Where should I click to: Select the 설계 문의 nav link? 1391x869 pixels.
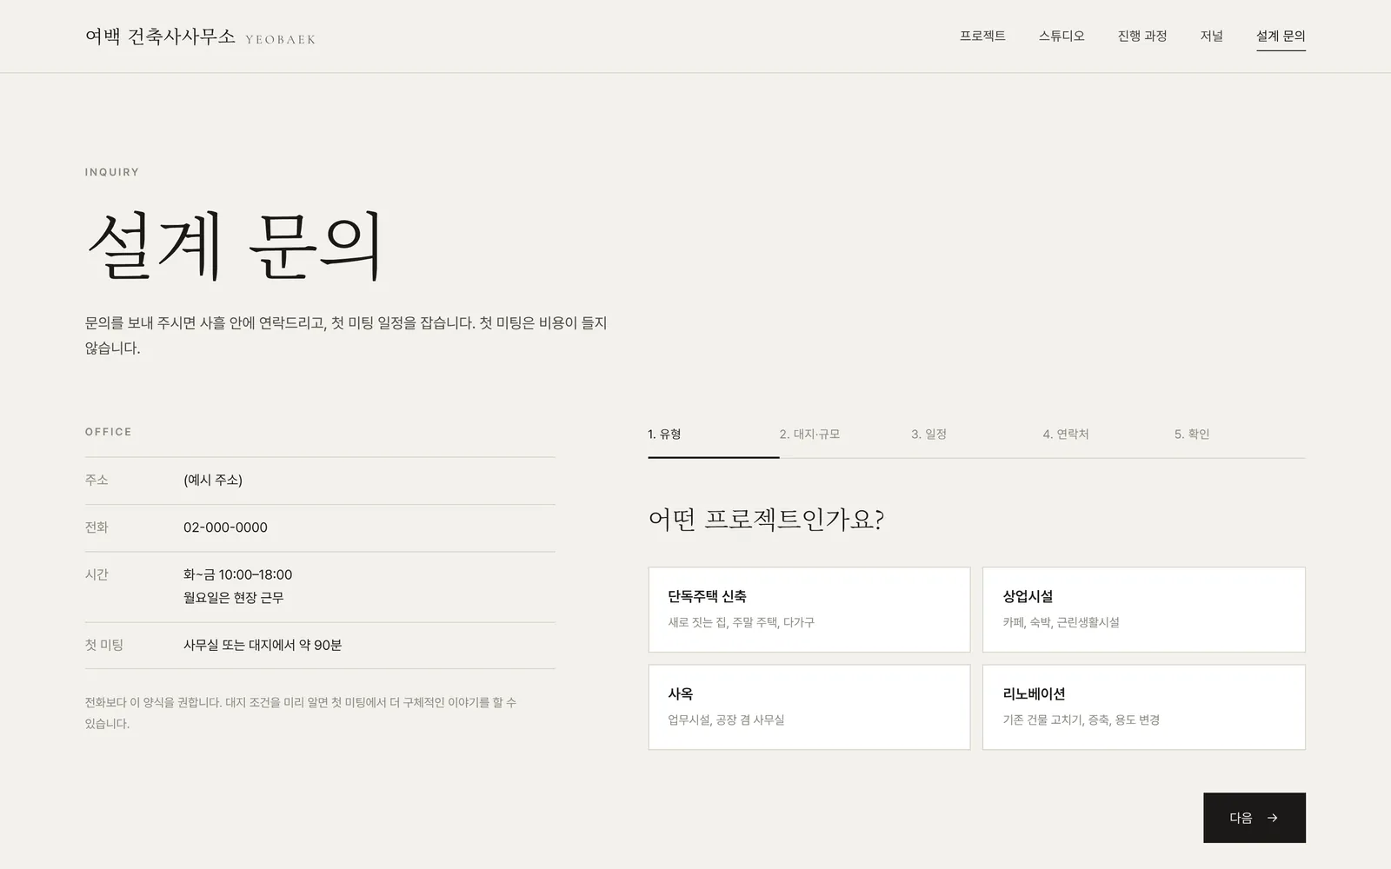(1281, 36)
